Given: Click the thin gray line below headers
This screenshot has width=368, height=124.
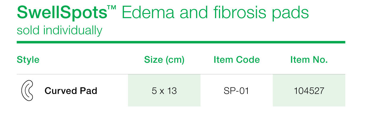Looking at the screenshot, I should [181, 74].
